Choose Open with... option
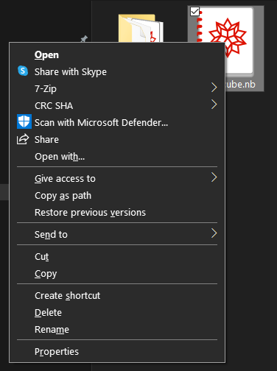Screen dimensions: 277x371 (117, 157)
